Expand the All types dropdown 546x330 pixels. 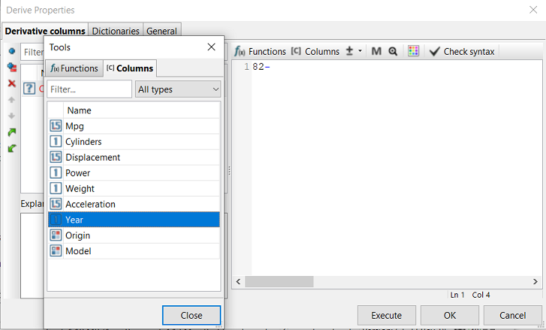click(x=178, y=89)
